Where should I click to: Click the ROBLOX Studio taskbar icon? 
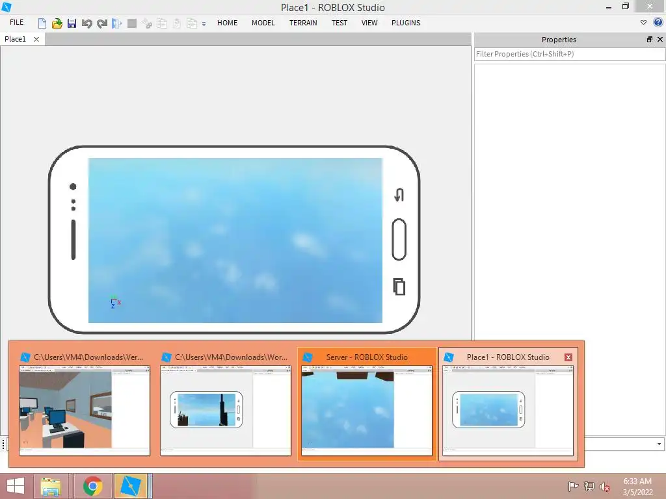coord(131,486)
